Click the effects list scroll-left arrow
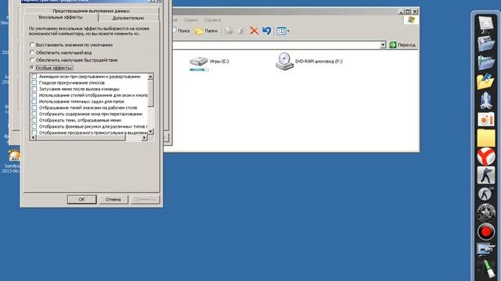The width and height of the screenshot is (501, 281). click(x=33, y=137)
